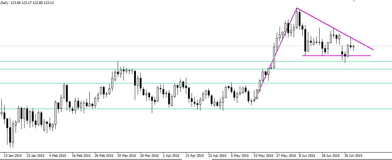
Task: Click the close price value 123.13
Action: 48,3
